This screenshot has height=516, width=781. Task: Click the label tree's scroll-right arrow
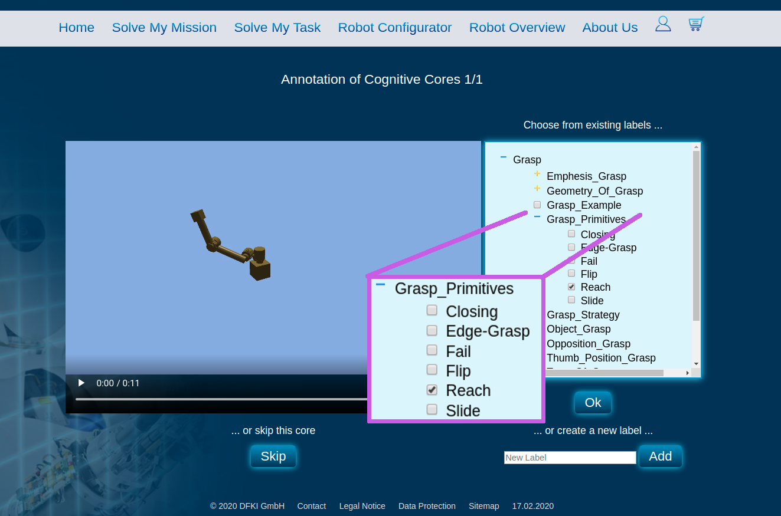(688, 373)
